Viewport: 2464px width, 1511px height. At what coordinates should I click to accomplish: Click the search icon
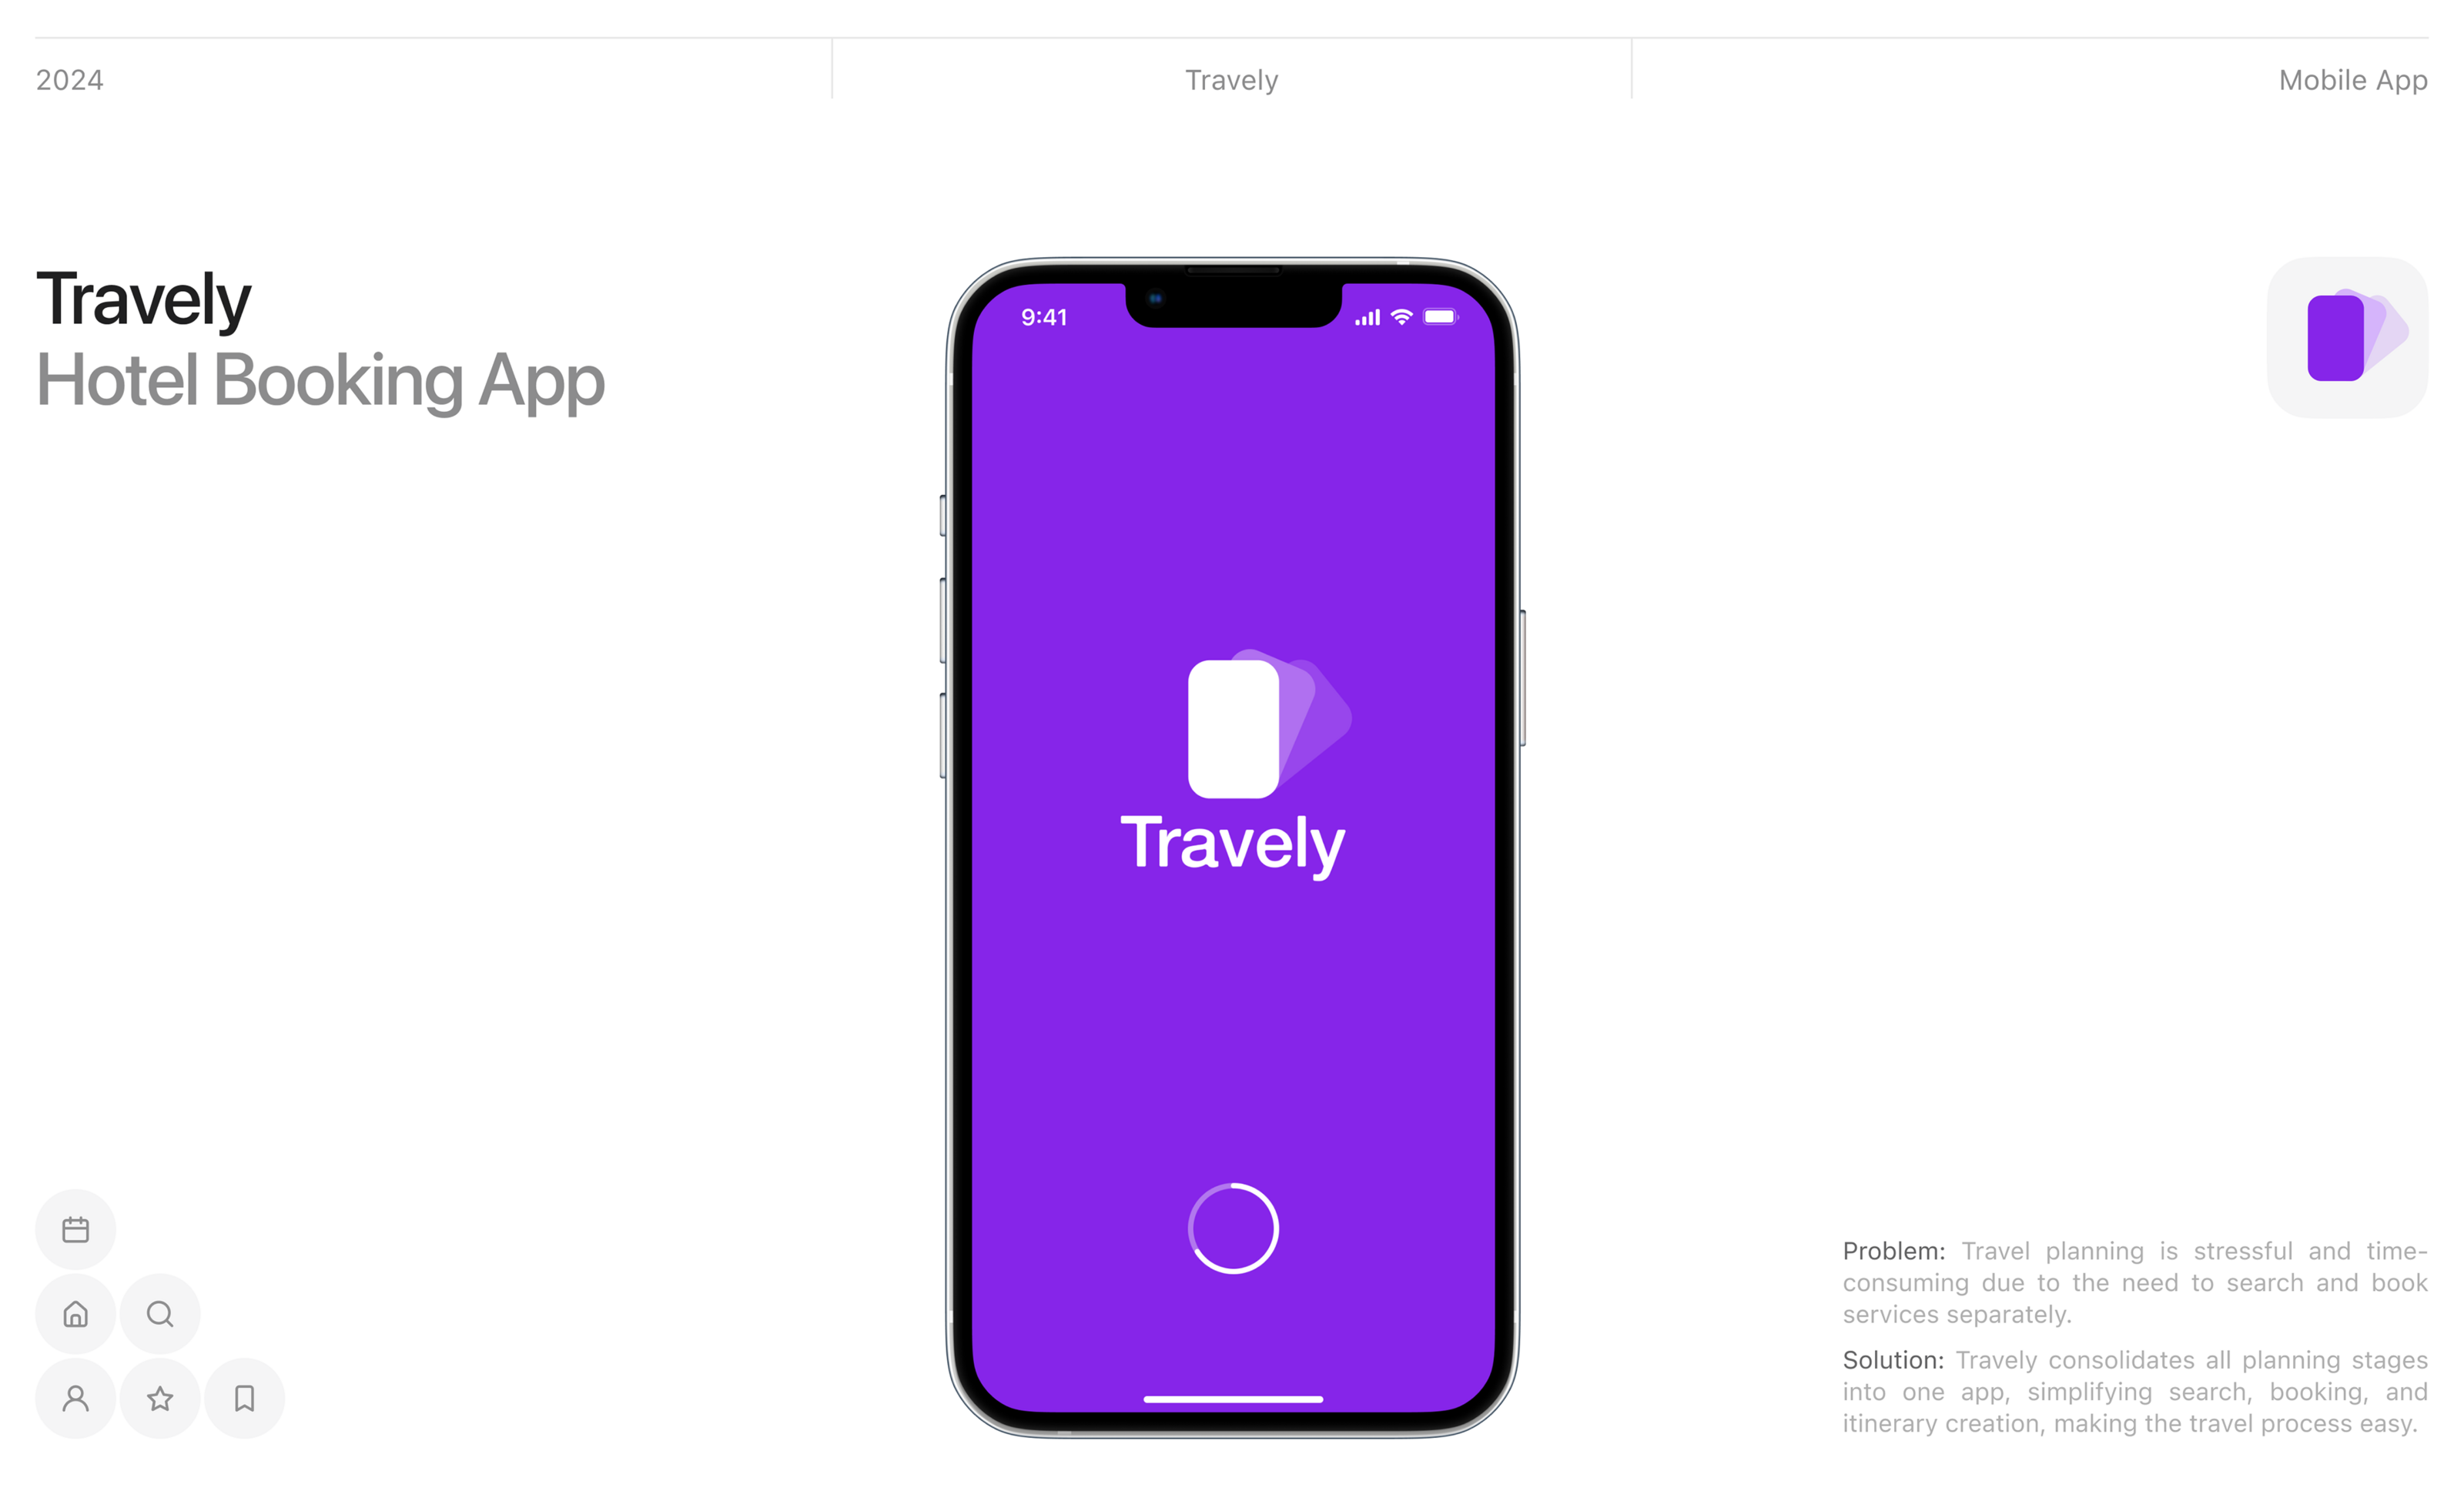pyautogui.click(x=162, y=1312)
